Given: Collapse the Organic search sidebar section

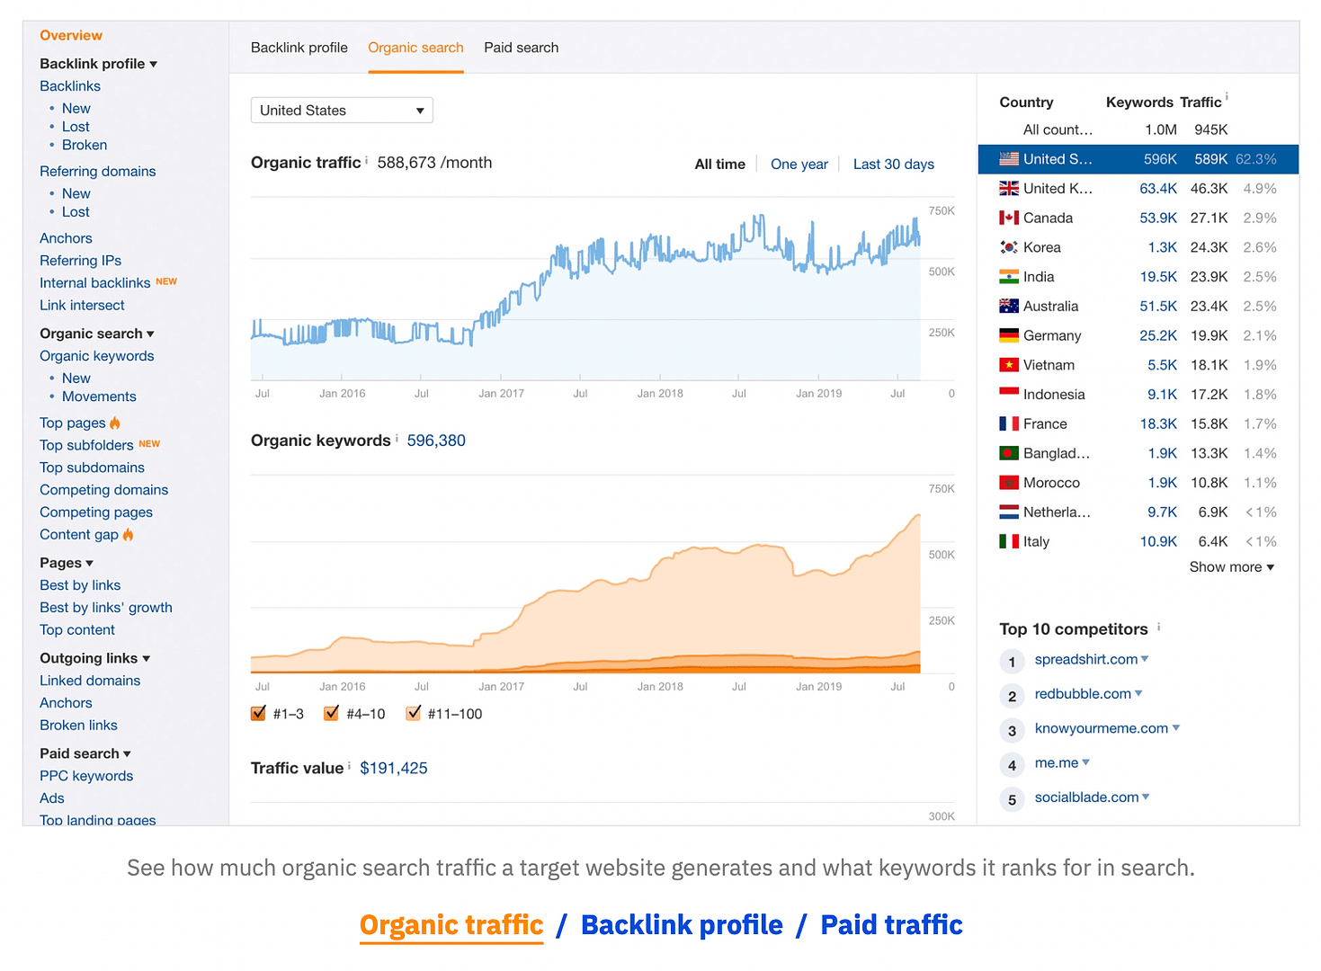Looking at the screenshot, I should (x=149, y=333).
